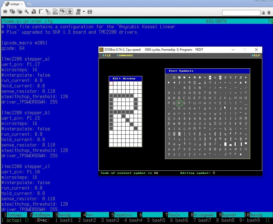
Task: Click the search up arrow icon
Action: (x=263, y=13)
